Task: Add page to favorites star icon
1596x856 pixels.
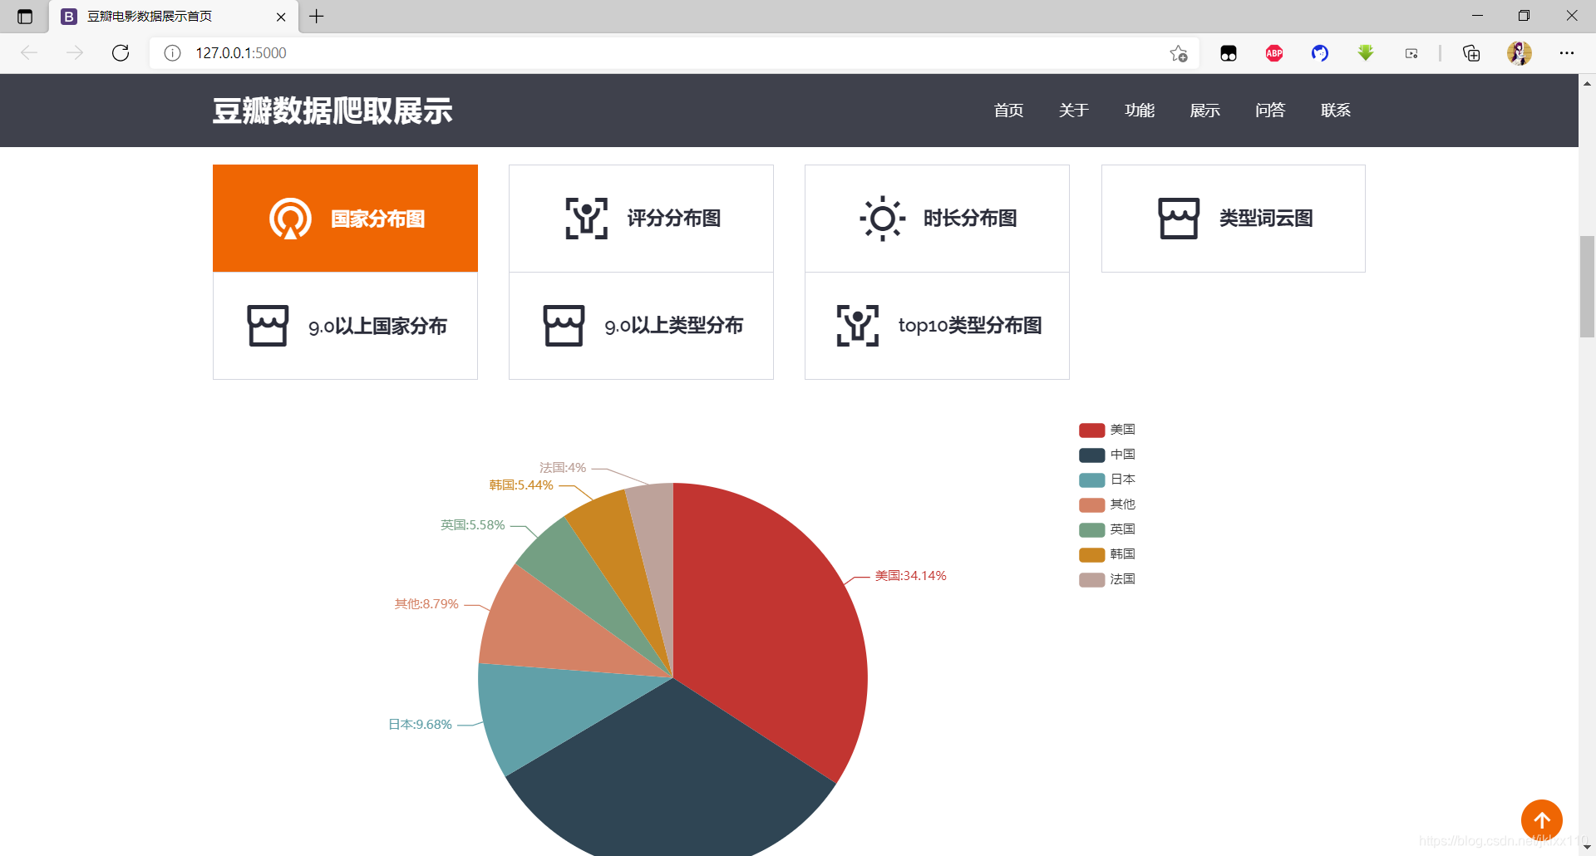Action: pos(1178,53)
